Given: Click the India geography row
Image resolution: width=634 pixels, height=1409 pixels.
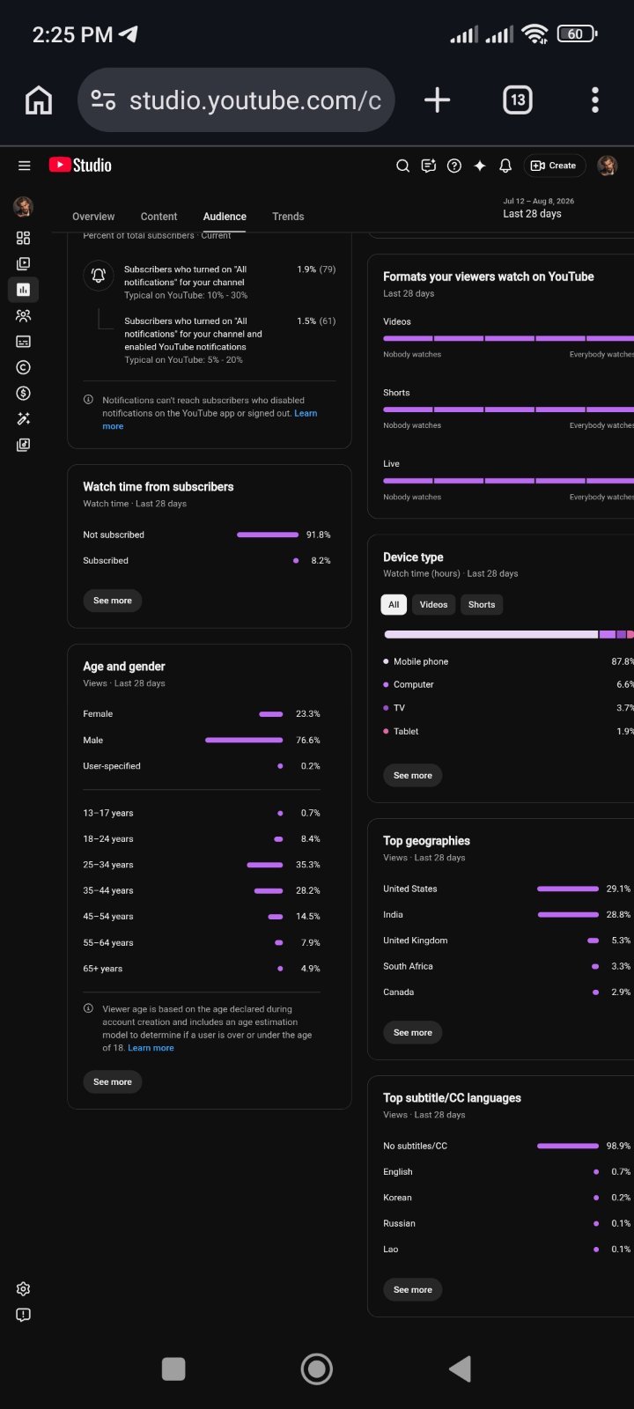Looking at the screenshot, I should [507, 915].
